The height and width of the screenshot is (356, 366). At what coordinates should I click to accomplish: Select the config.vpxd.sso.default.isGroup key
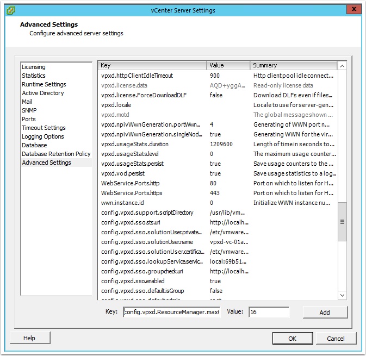click(x=142, y=291)
